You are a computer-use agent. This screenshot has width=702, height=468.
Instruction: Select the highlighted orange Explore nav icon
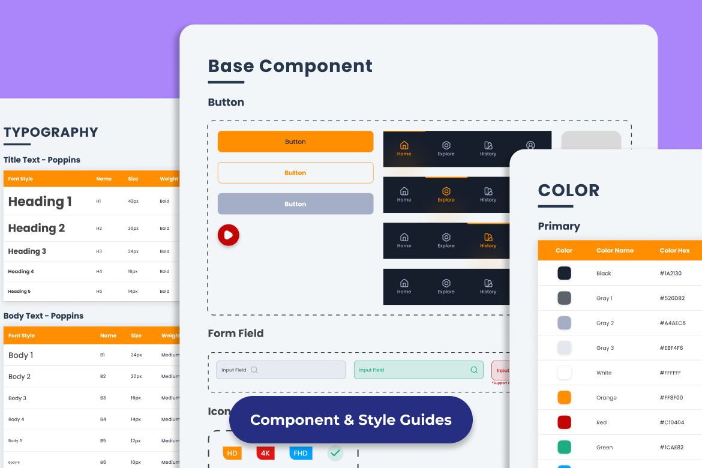pos(446,192)
